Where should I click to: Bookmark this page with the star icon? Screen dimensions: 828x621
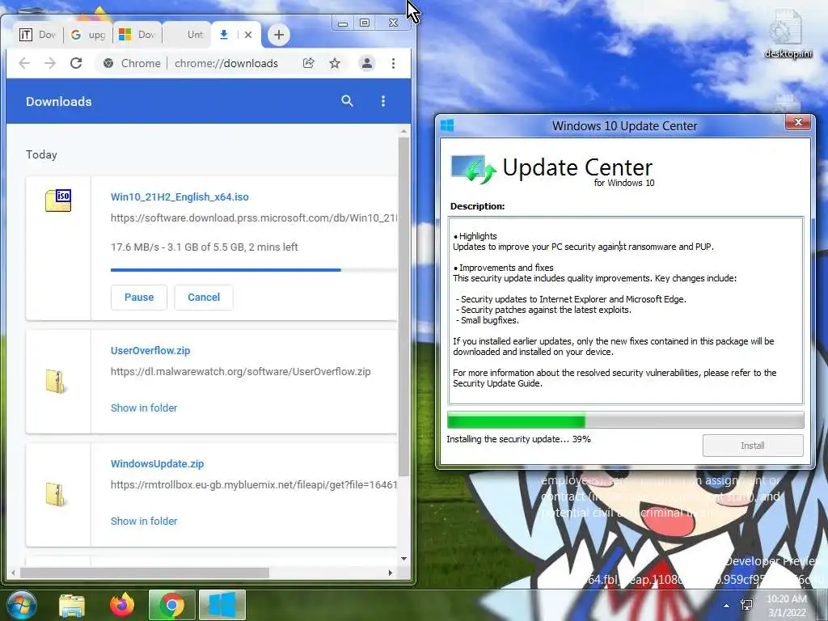tap(335, 63)
